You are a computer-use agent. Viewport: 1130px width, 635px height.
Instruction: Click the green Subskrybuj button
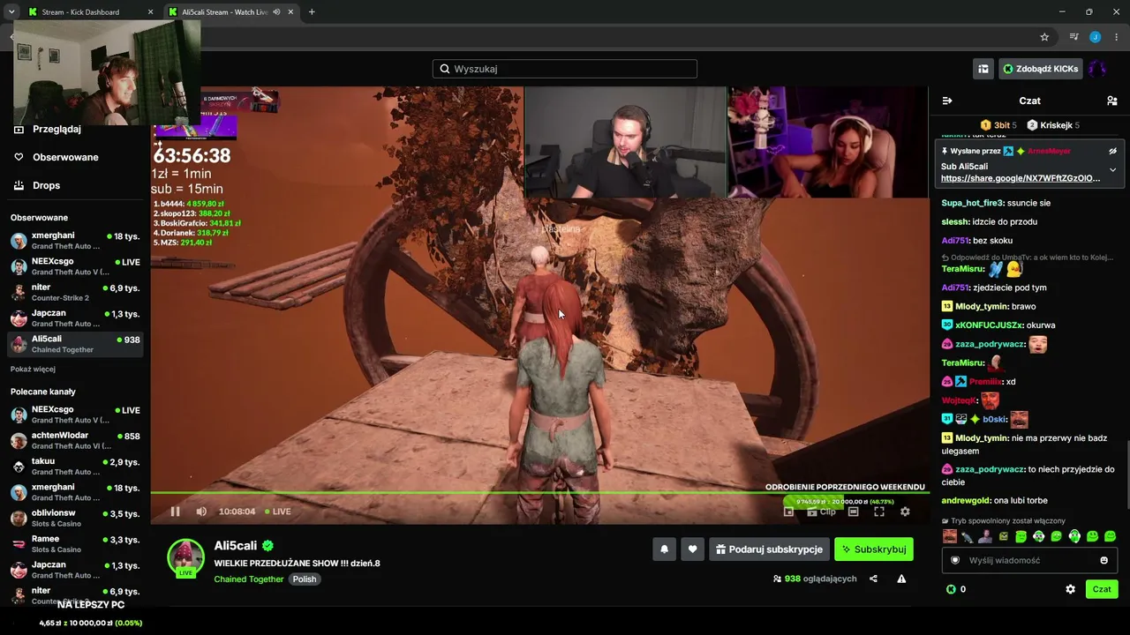[x=874, y=549]
